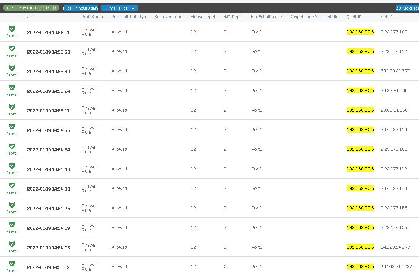The image size is (419, 274).
Task: Click the Ein-Schnittstelle column header
Action: tap(267, 17)
